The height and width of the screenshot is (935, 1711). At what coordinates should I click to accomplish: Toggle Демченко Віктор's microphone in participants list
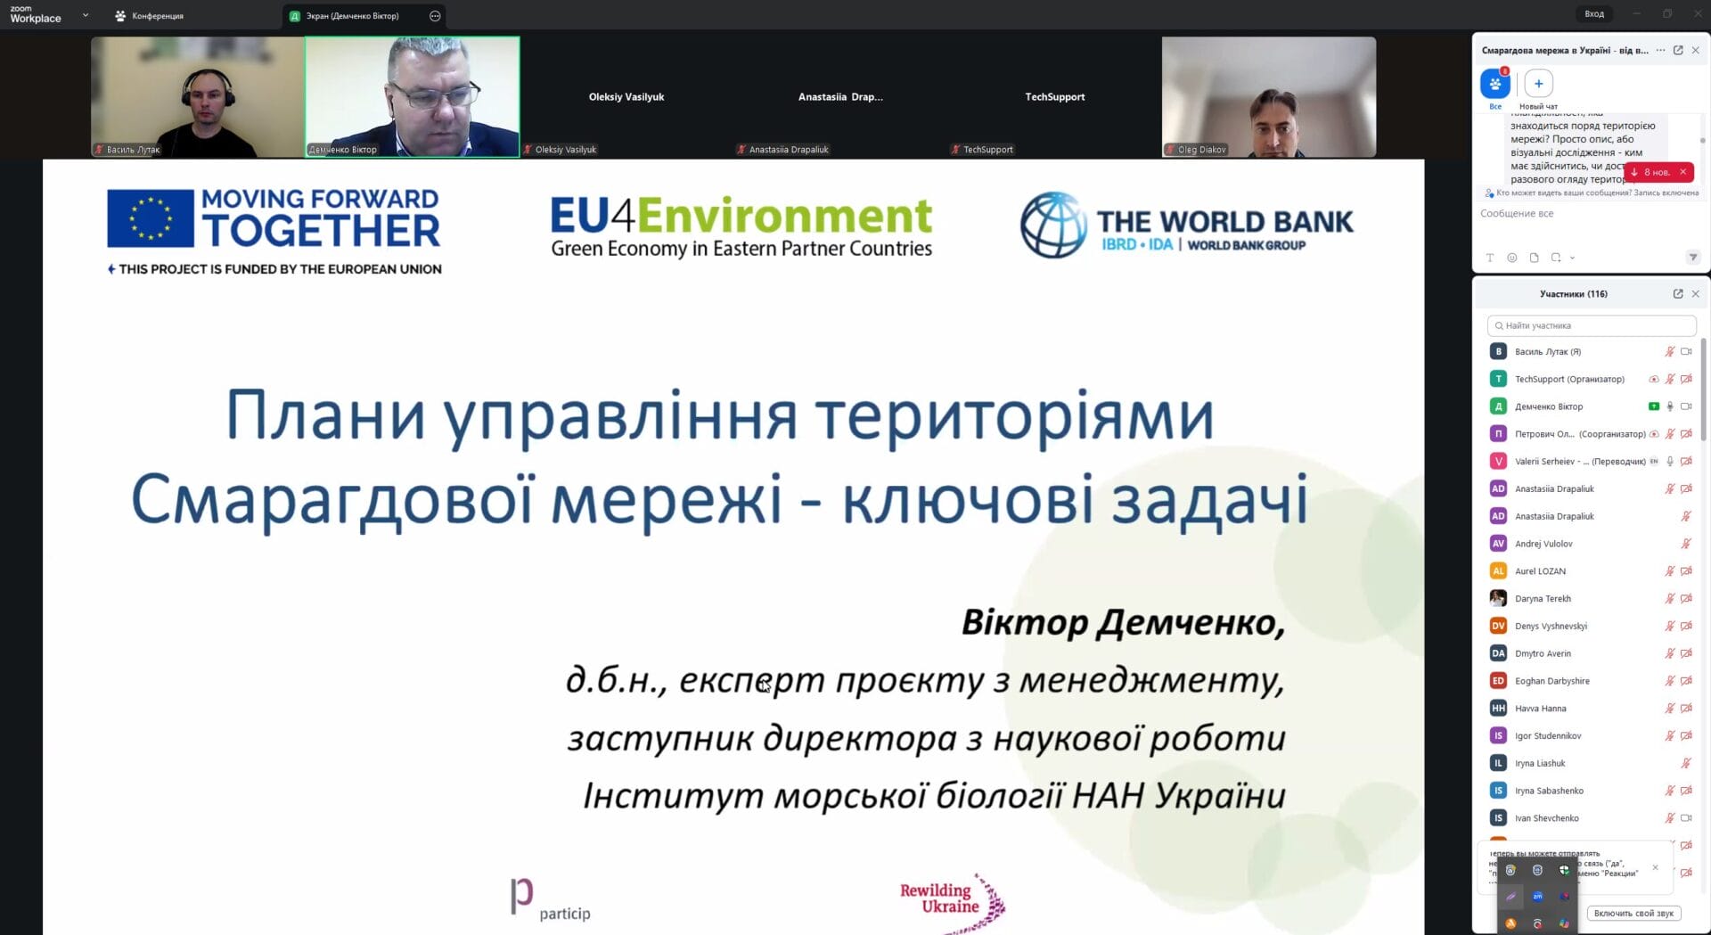pyautogui.click(x=1670, y=406)
